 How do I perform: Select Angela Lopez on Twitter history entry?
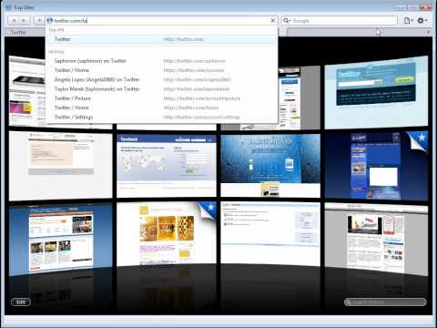point(161,79)
